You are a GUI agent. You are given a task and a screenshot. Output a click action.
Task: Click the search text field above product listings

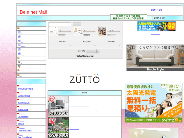60,24
